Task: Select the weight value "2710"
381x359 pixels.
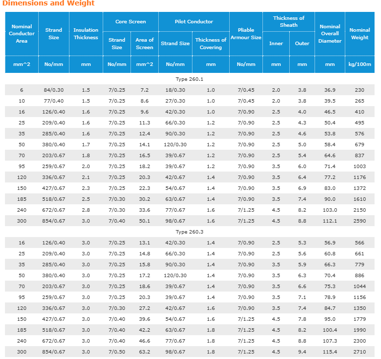Action: (x=360, y=352)
